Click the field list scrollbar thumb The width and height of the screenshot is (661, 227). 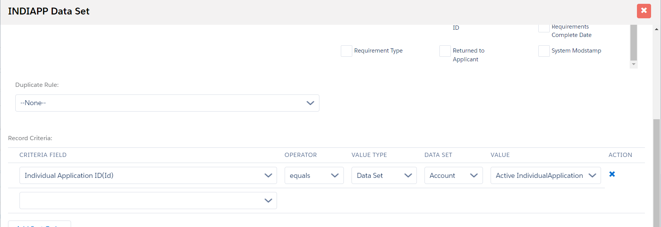(x=633, y=42)
